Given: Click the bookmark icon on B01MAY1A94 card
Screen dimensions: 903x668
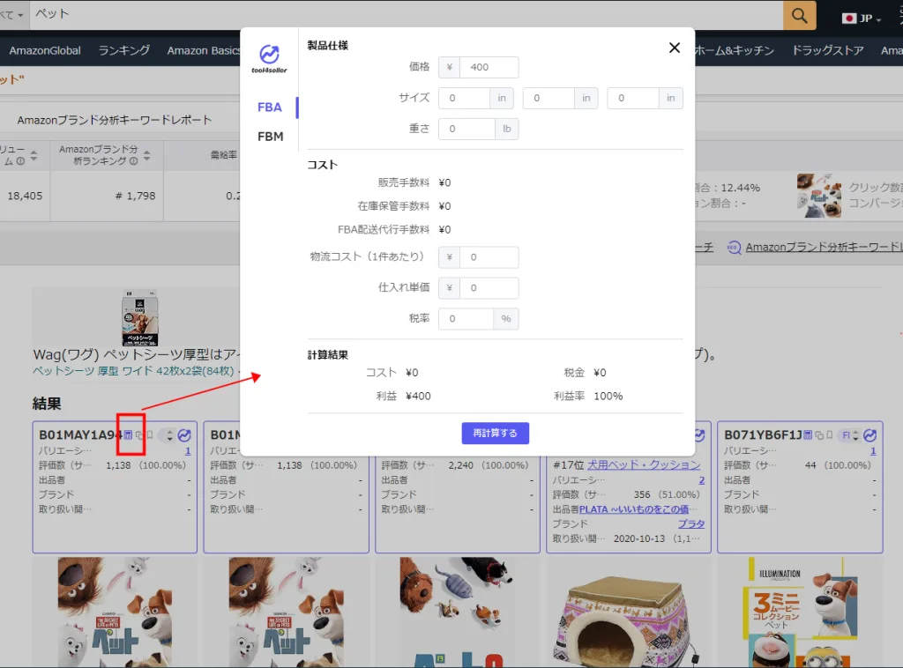Looking at the screenshot, I should tap(150, 435).
